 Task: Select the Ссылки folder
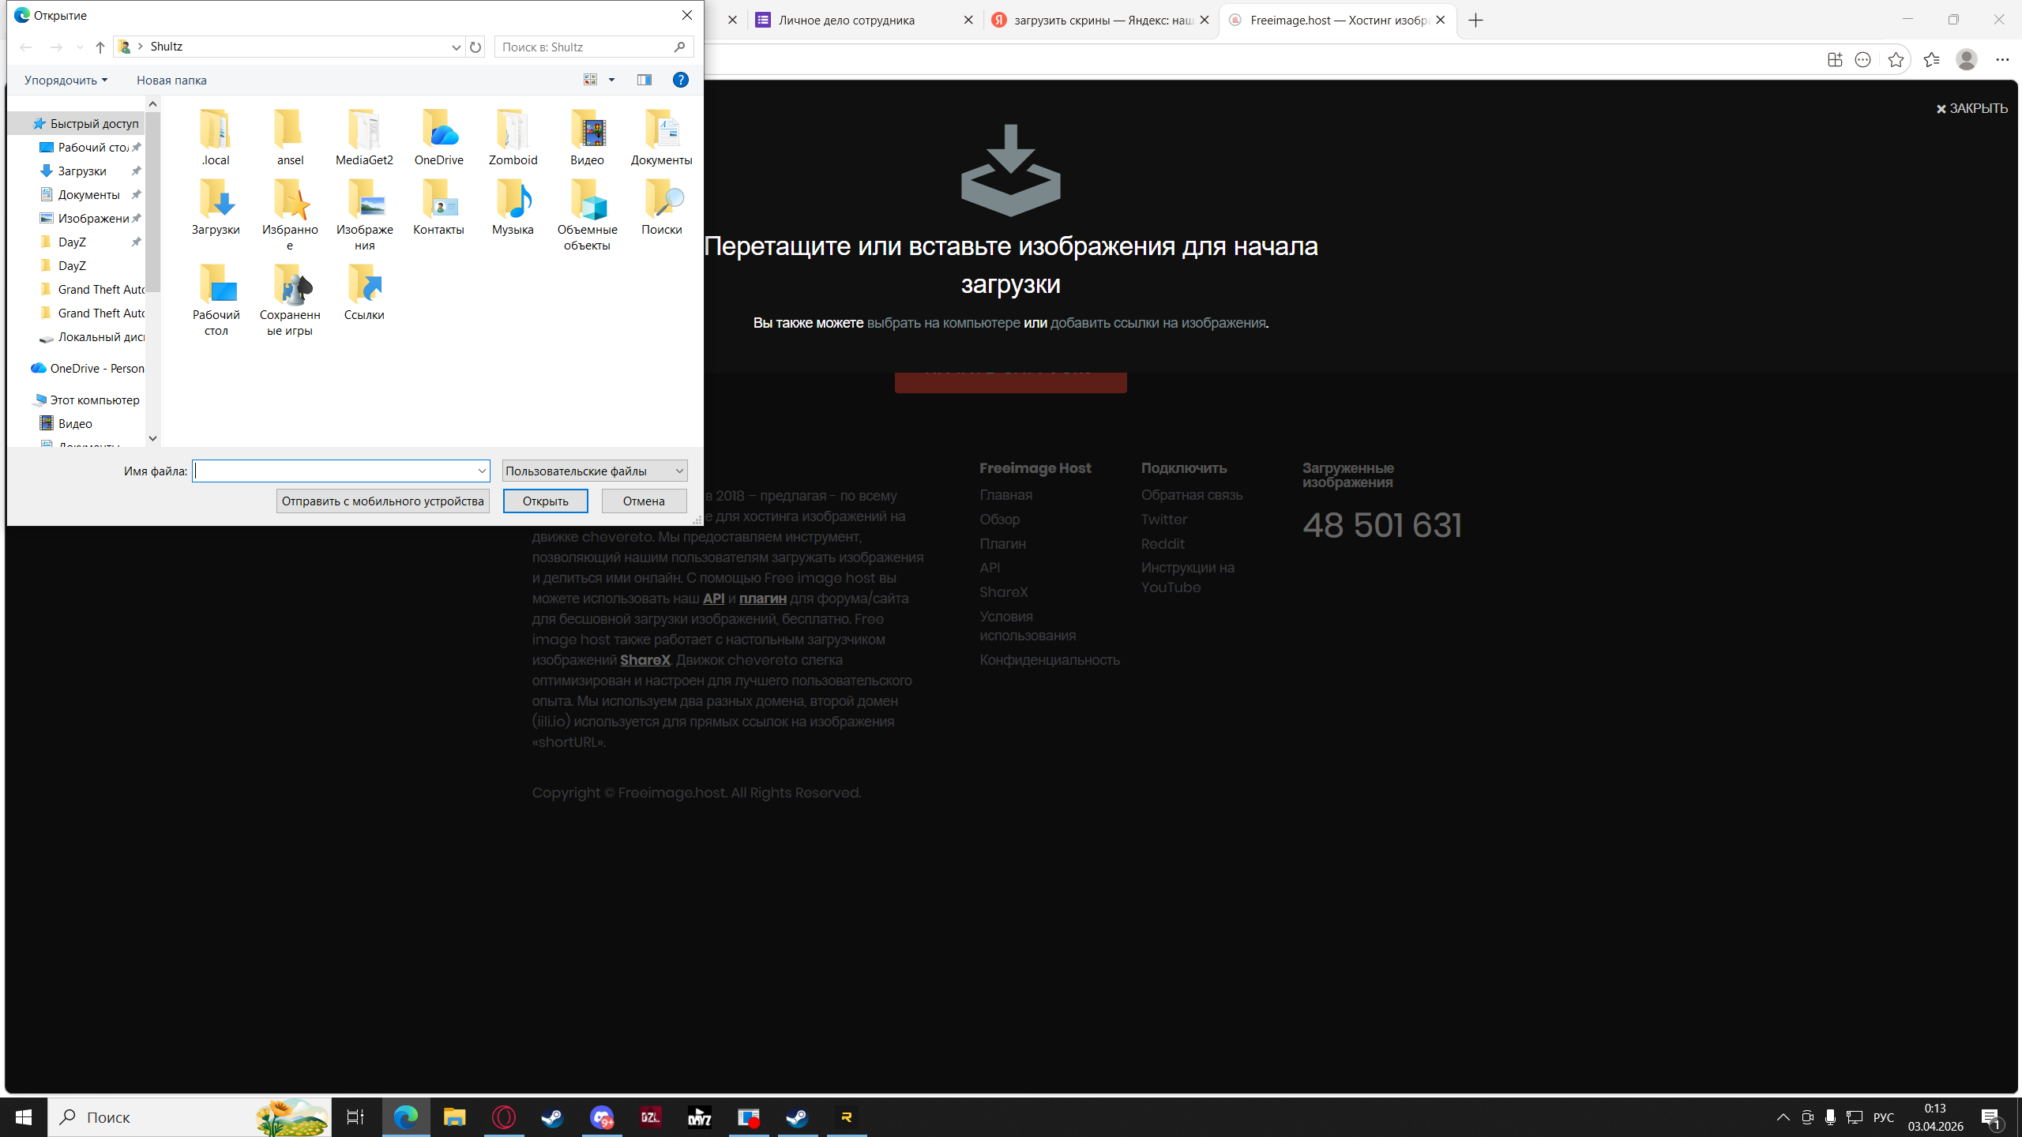pos(364,292)
